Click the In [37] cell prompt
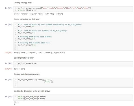 [x=9, y=8]
